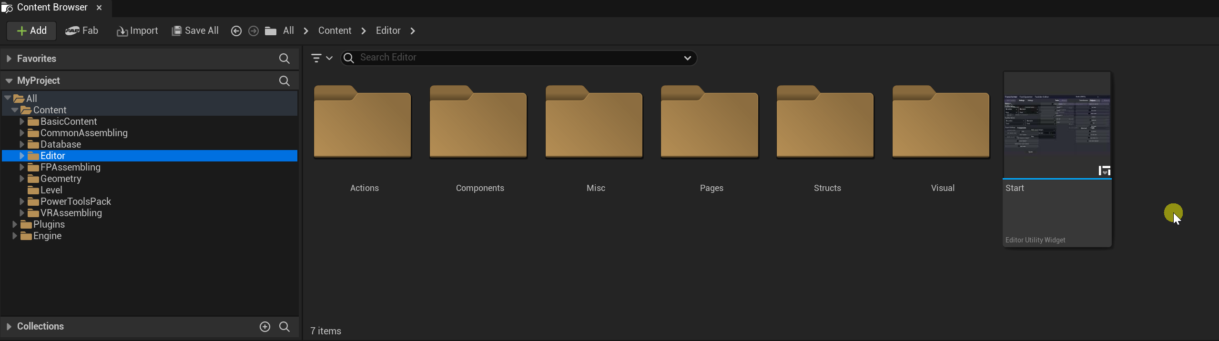1219x341 pixels.
Task: Select the Database folder in tree
Action: (61, 144)
